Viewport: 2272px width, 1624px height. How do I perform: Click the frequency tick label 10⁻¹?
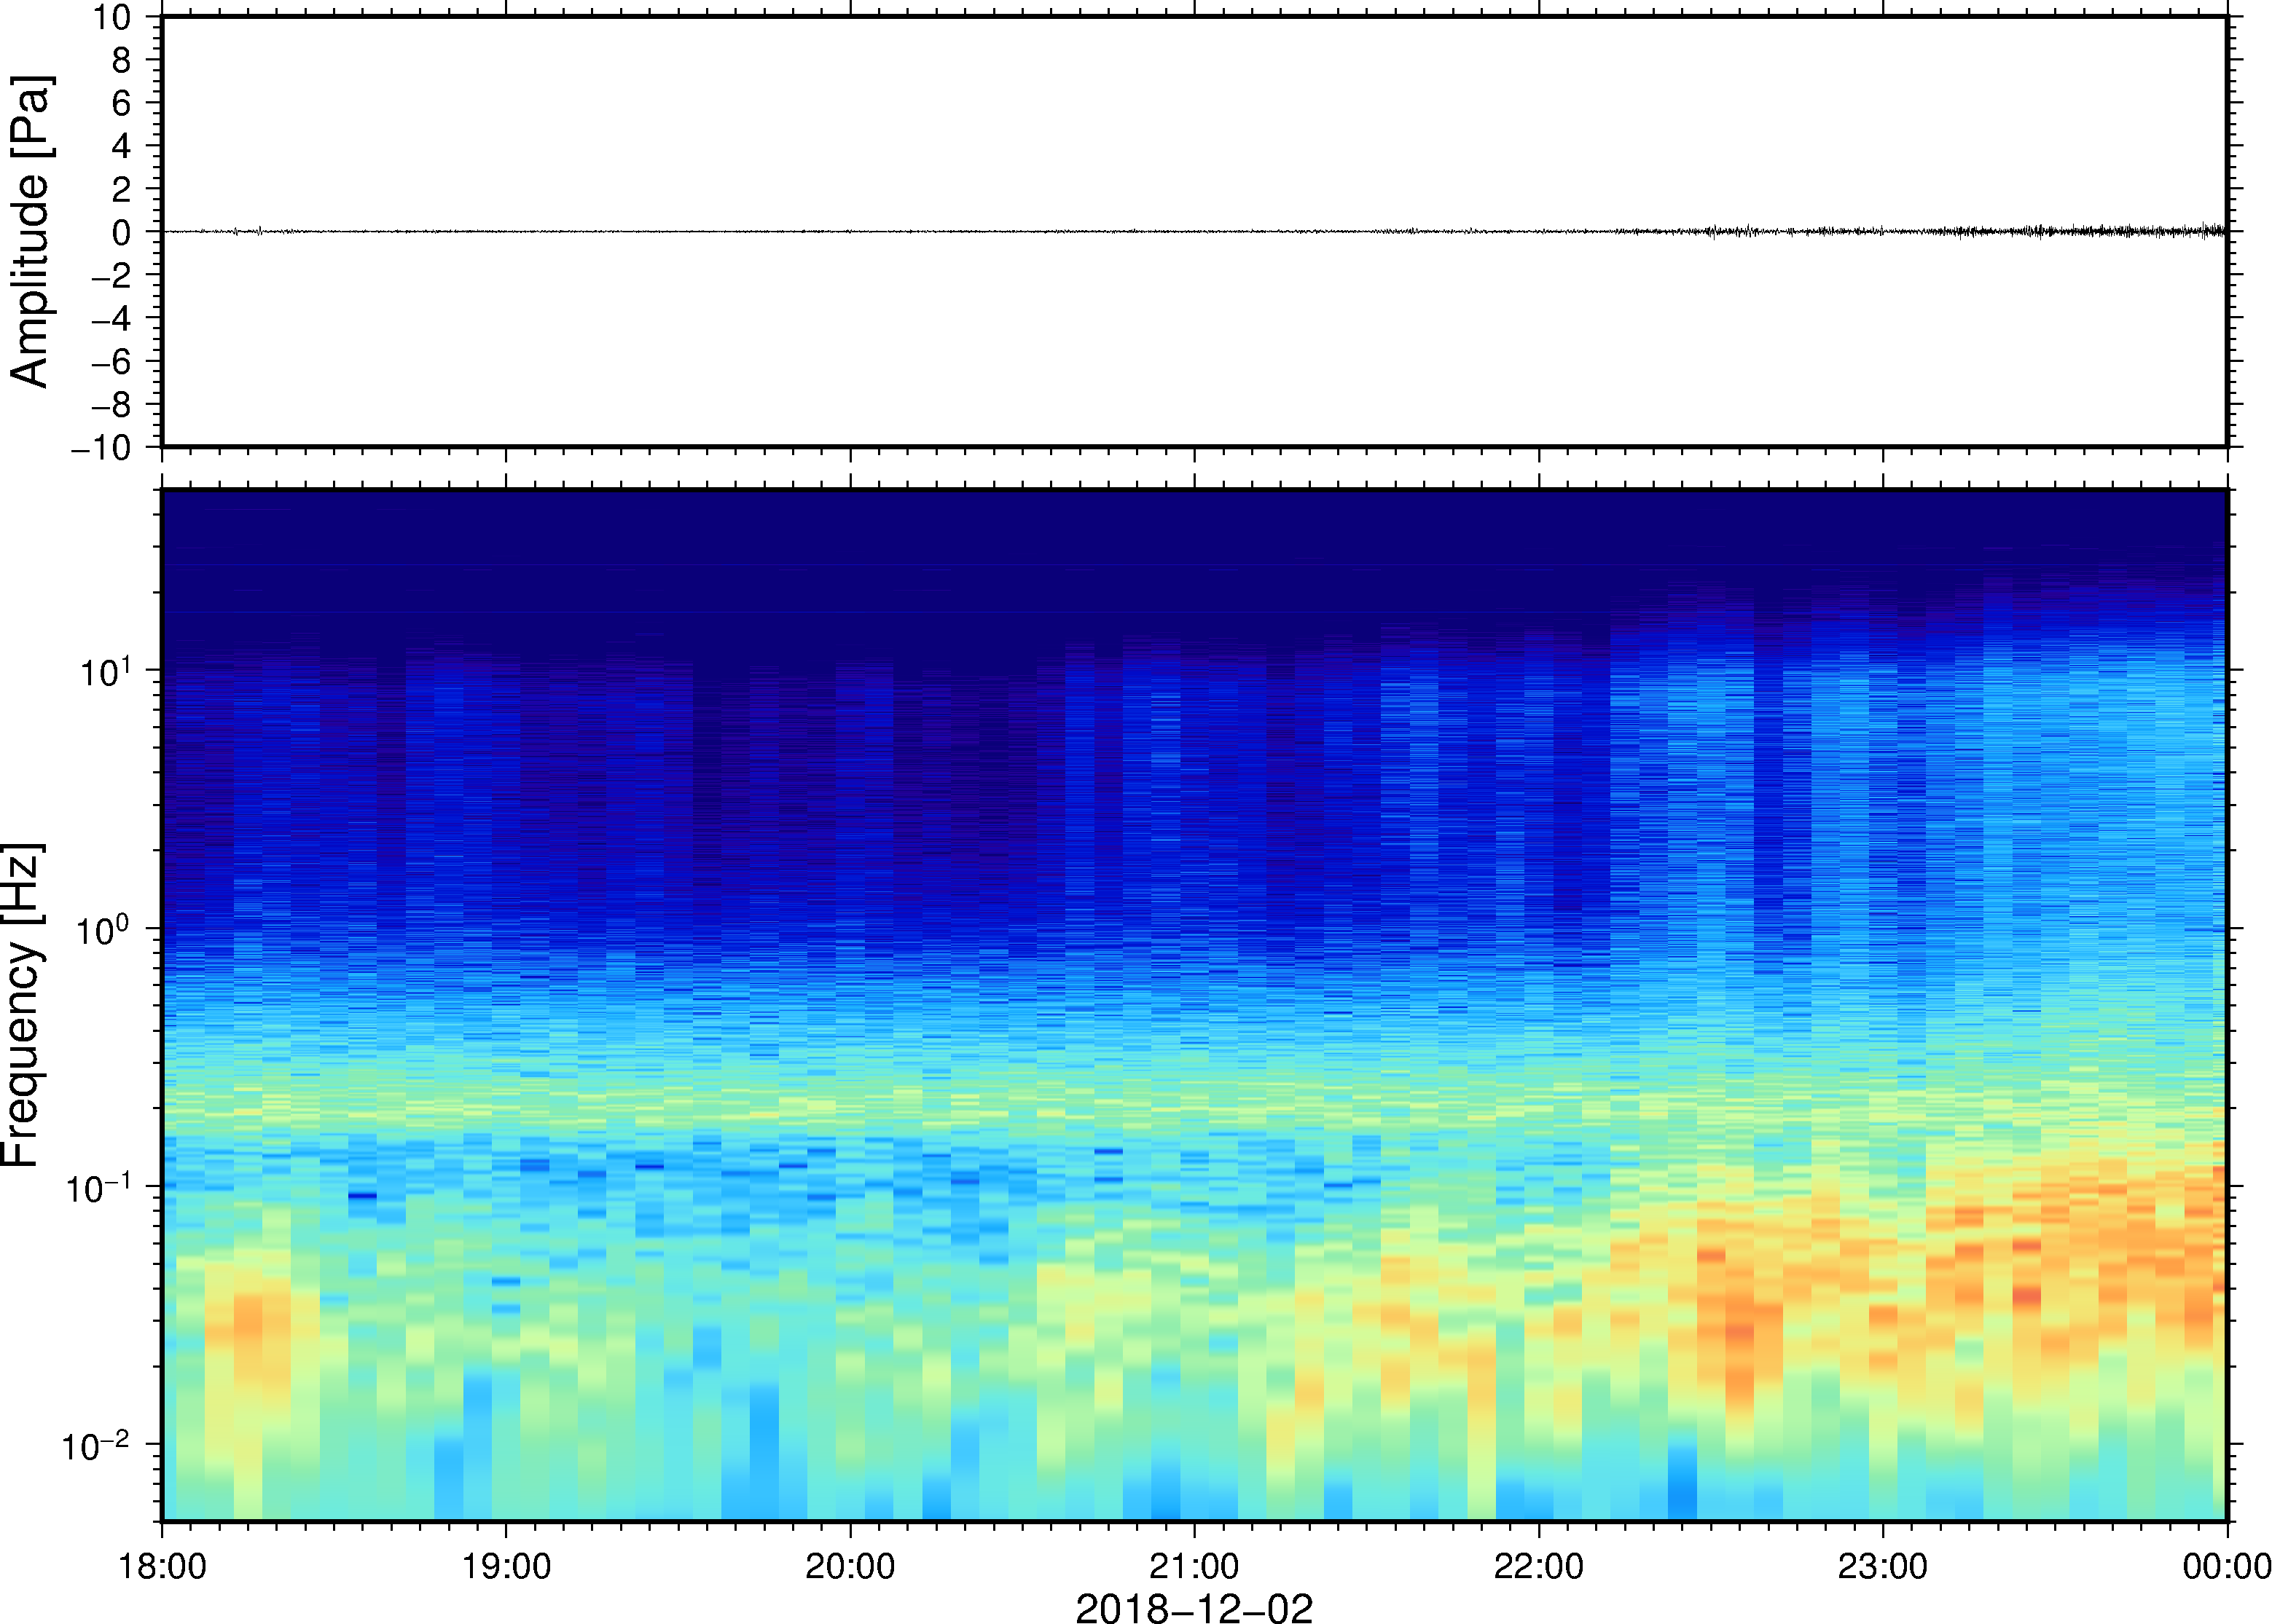click(x=98, y=1186)
